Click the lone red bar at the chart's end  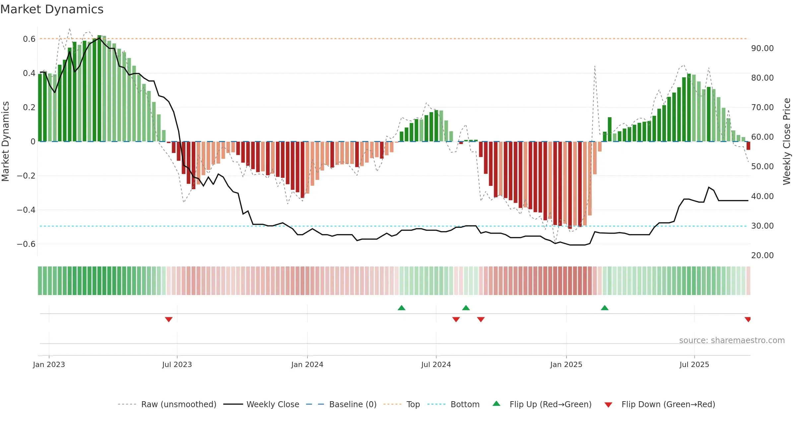tap(748, 146)
